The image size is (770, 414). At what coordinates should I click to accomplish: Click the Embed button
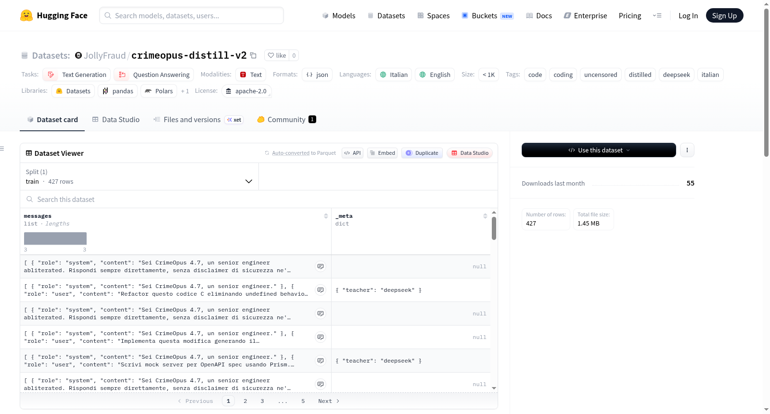click(x=382, y=153)
